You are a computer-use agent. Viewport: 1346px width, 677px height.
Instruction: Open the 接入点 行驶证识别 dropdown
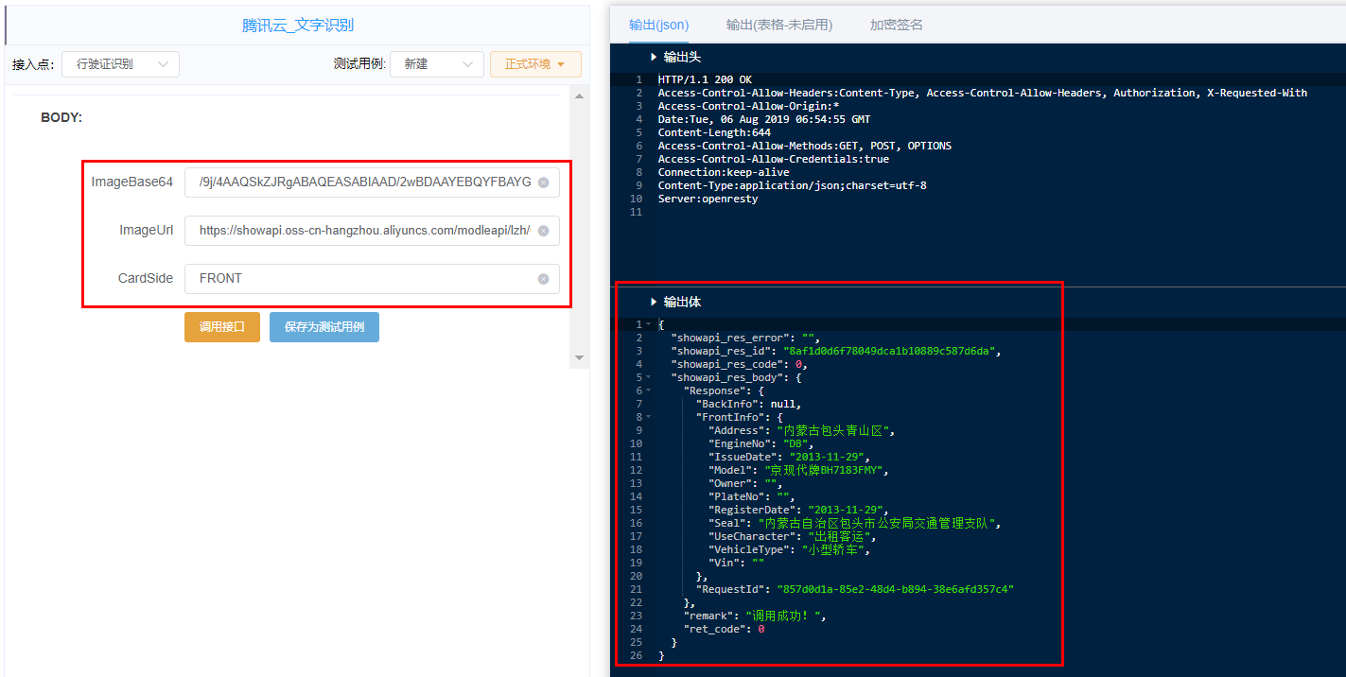tap(120, 64)
